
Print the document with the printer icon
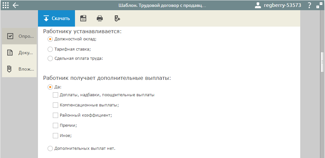100,18
